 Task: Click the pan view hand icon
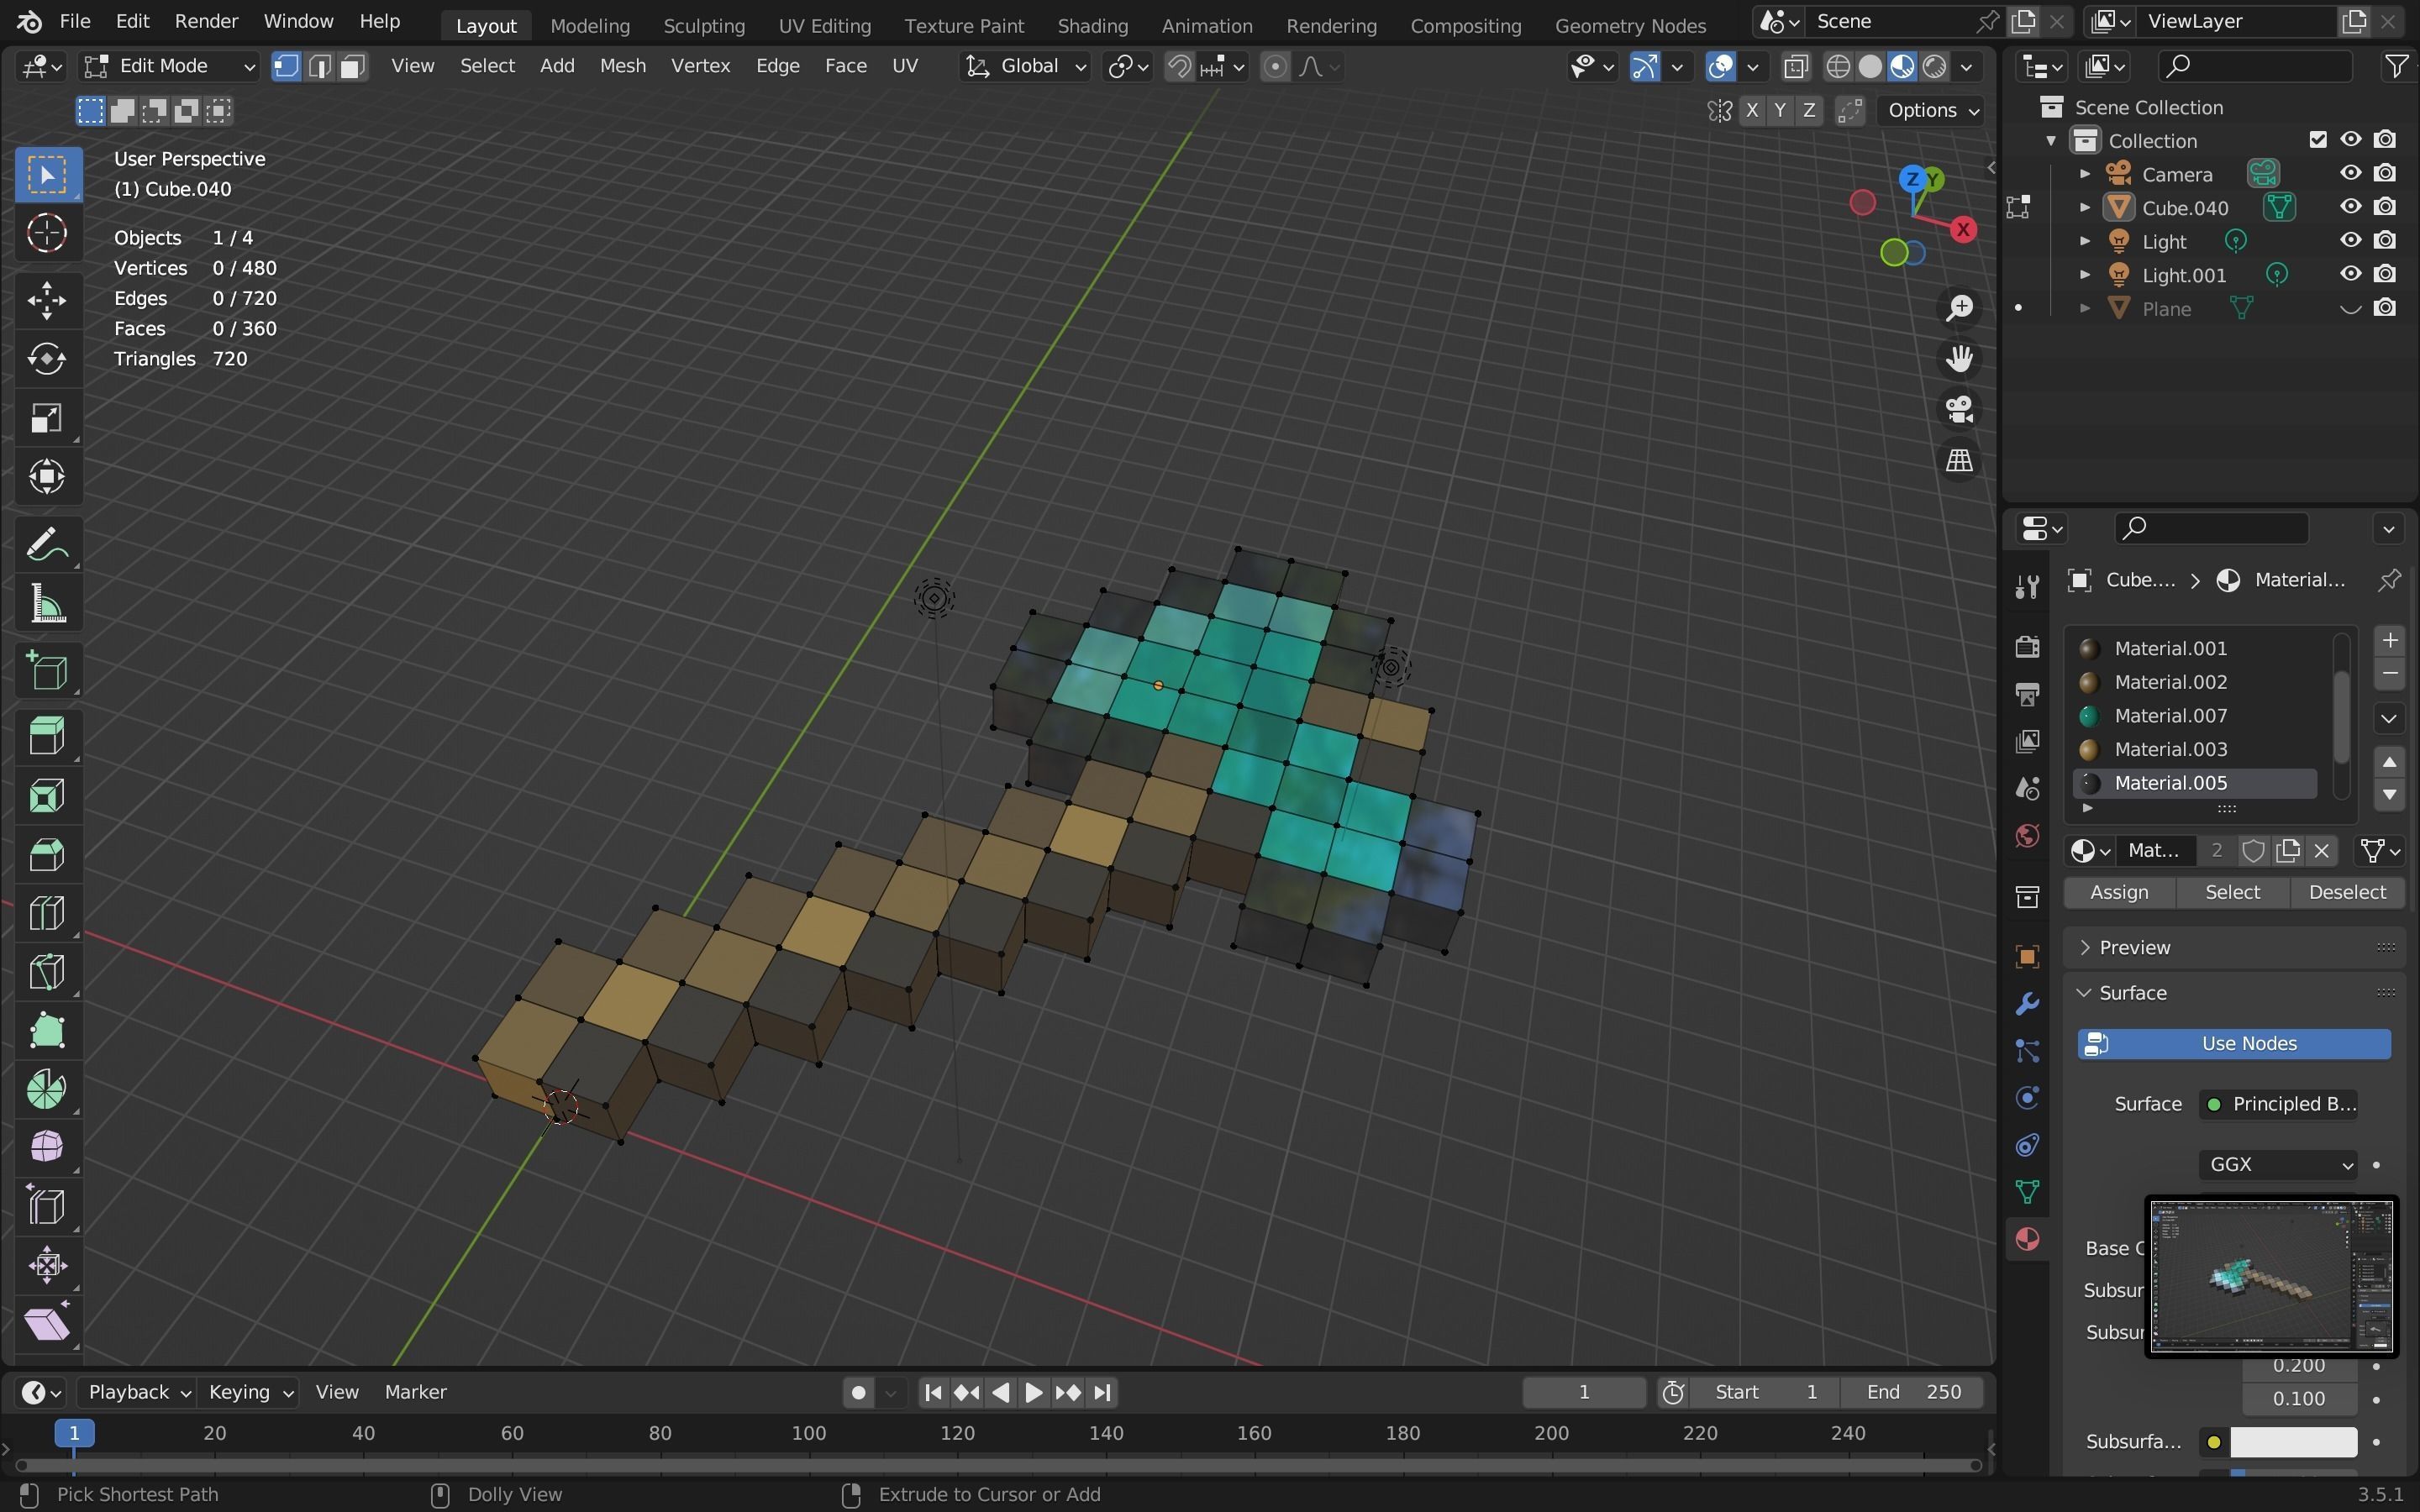[x=1959, y=358]
